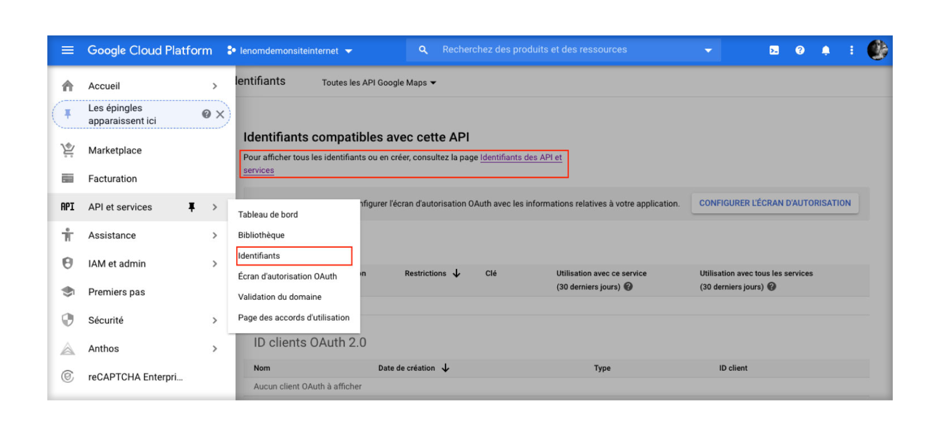939x435 pixels.
Task: Click the Premiers pas graduation cap icon
Action: pos(68,292)
